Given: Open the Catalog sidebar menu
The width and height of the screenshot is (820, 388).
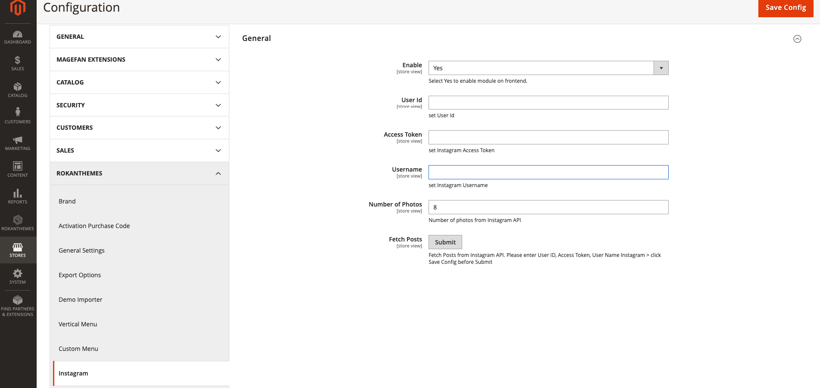Looking at the screenshot, I should (x=18, y=91).
